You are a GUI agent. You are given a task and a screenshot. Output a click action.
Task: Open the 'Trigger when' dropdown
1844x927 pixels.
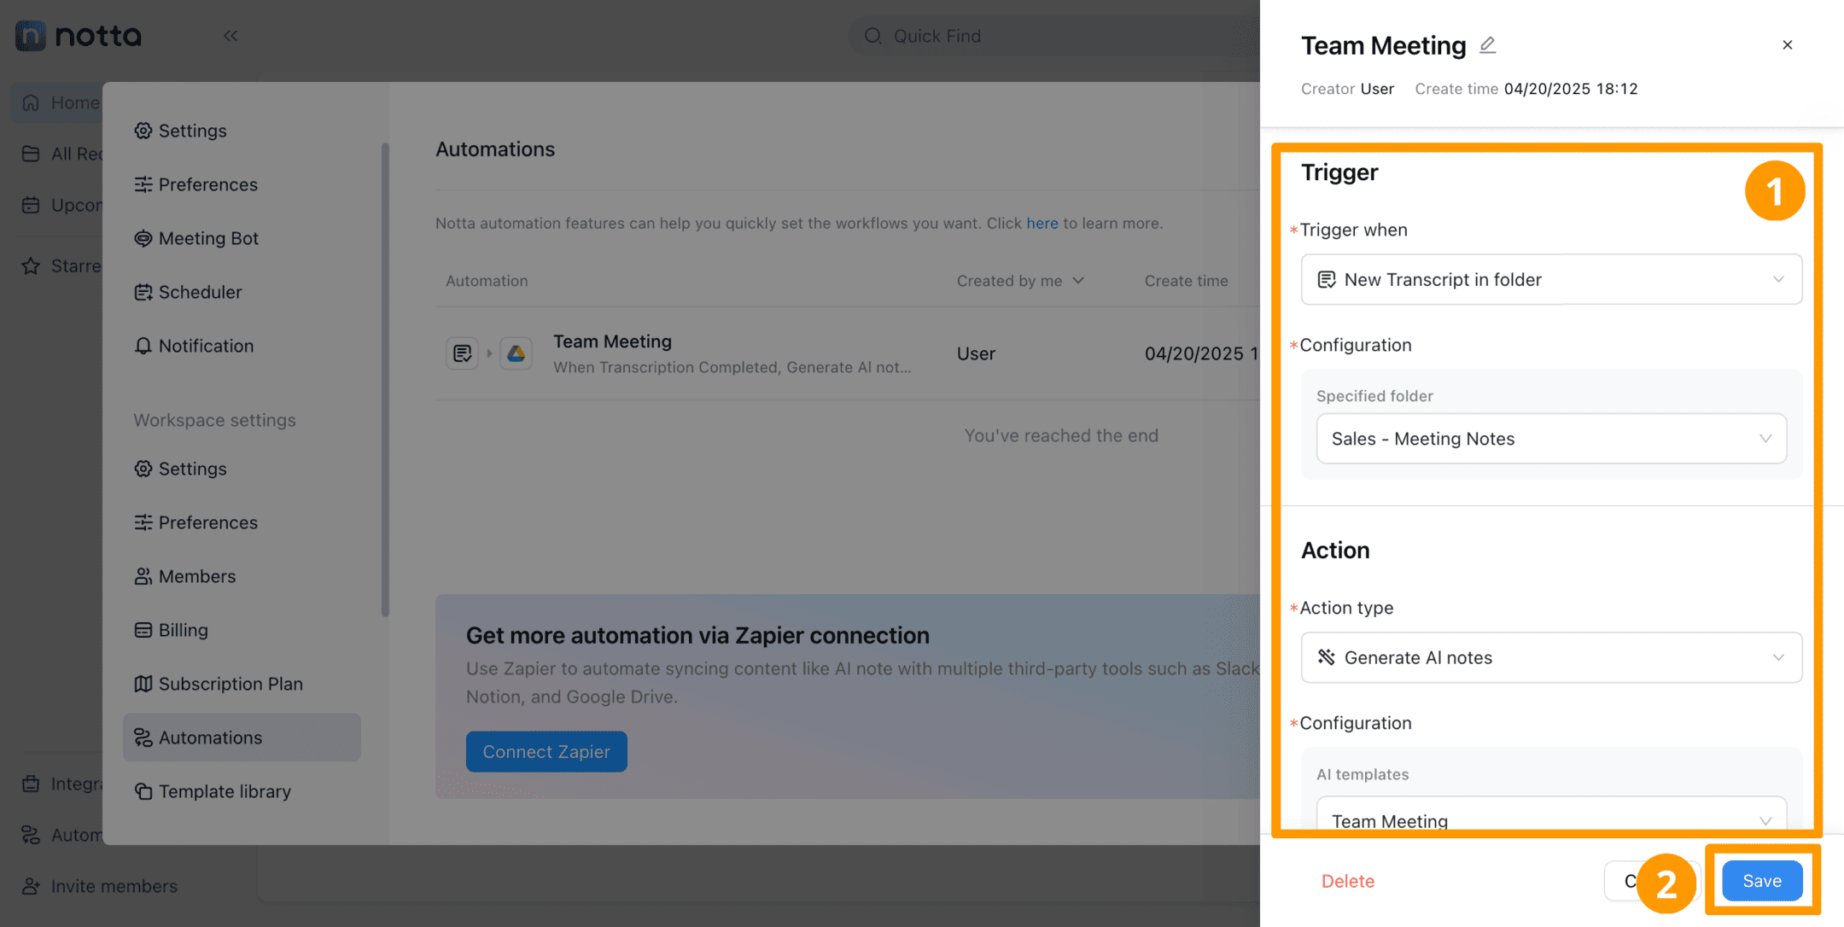[1551, 279]
